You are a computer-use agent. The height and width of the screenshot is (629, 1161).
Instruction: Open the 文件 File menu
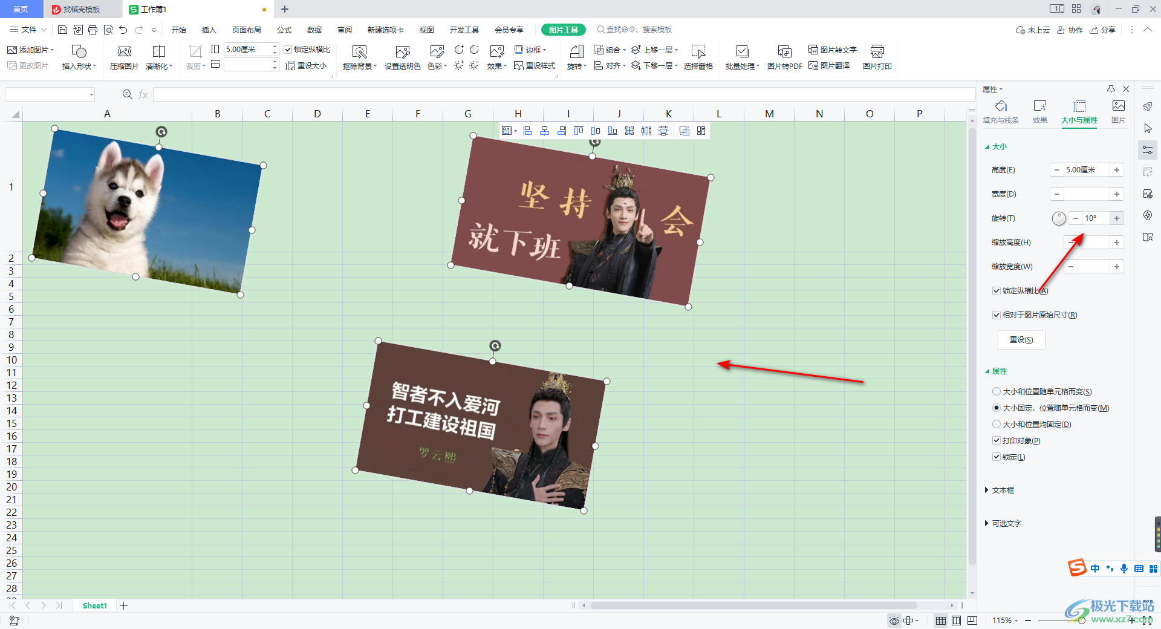click(28, 30)
